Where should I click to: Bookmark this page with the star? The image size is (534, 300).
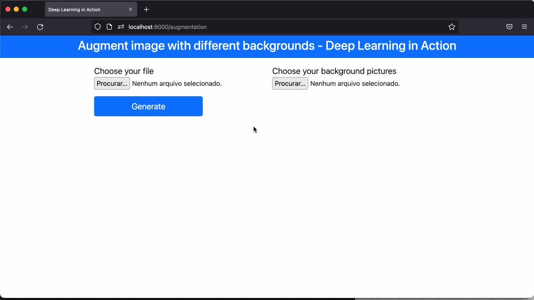452,27
